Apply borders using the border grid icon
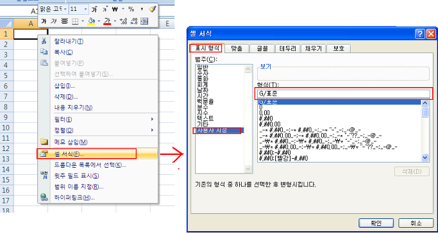The width and height of the screenshot is (438, 233). click(75, 21)
